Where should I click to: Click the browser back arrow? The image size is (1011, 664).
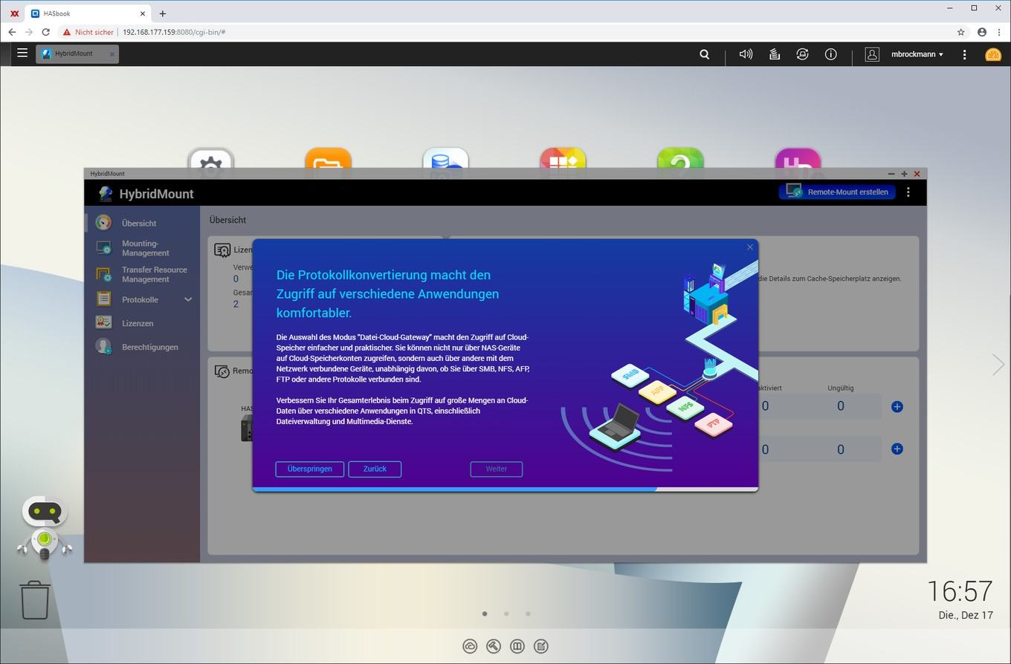point(12,32)
